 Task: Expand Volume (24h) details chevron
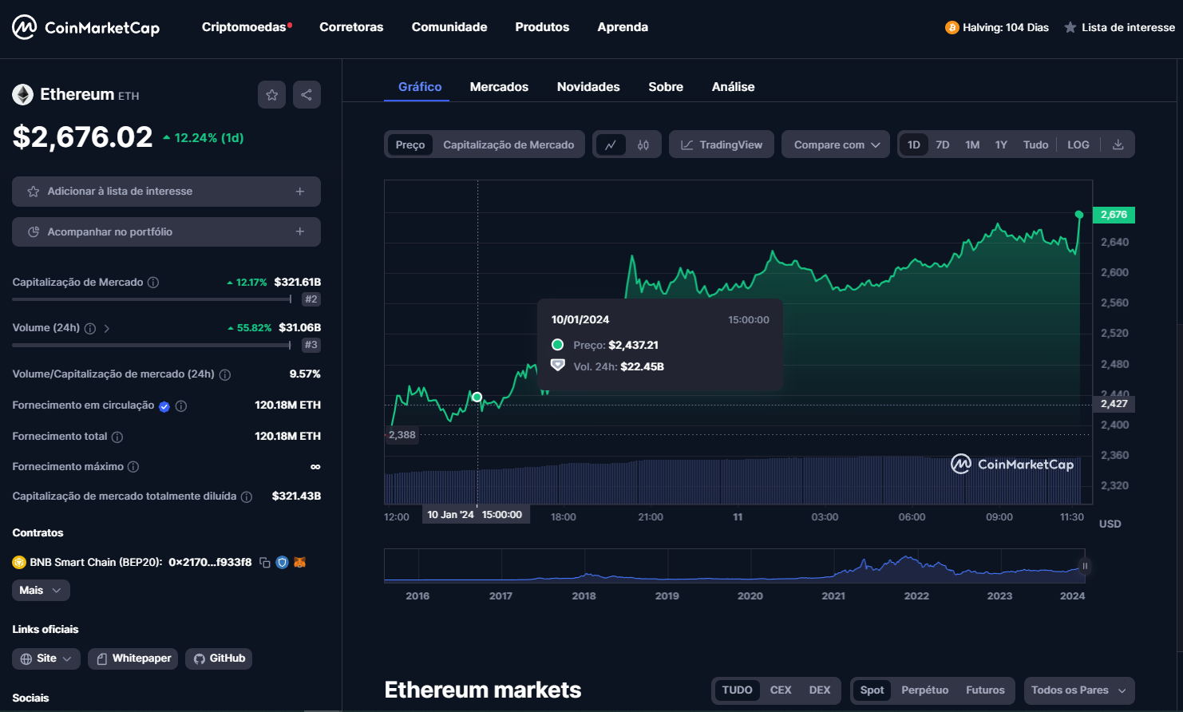coord(107,328)
